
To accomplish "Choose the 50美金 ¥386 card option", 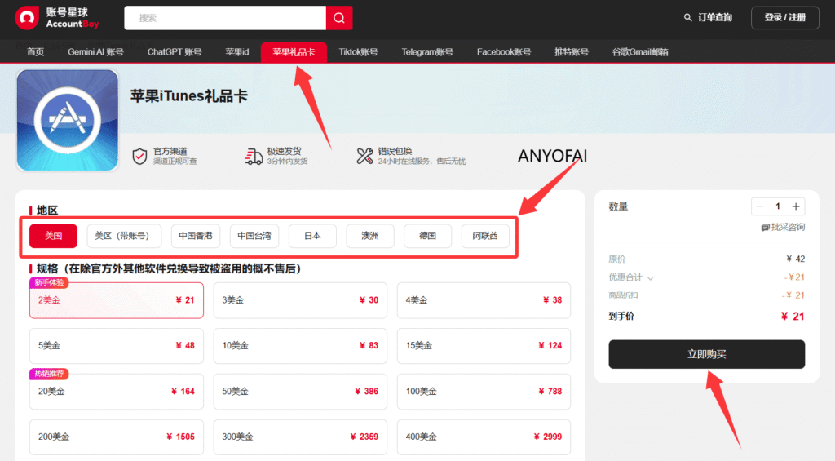I will [x=300, y=391].
